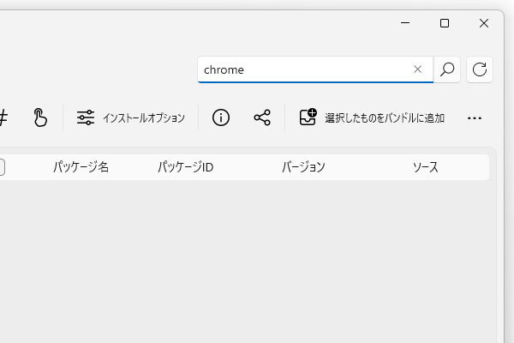The height and width of the screenshot is (343, 514).
Task: Open the more options ellipsis menu
Action: pyautogui.click(x=475, y=117)
